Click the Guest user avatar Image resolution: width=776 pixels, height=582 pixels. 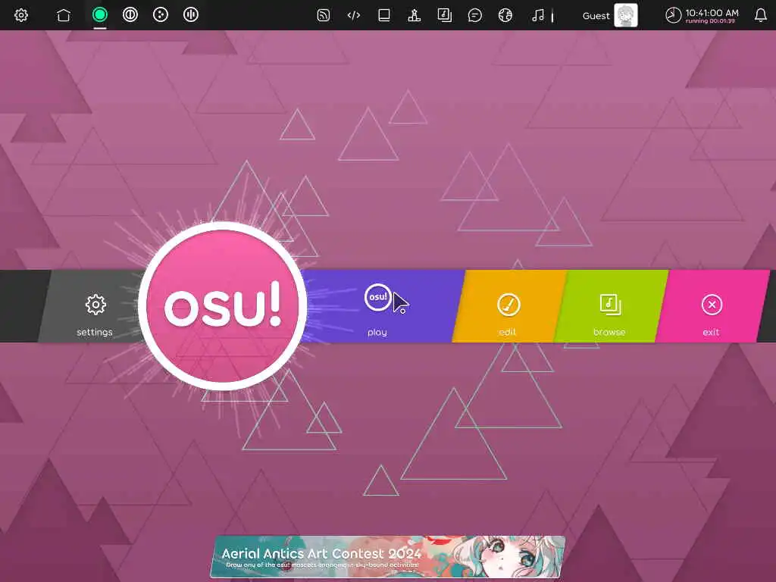click(x=626, y=15)
